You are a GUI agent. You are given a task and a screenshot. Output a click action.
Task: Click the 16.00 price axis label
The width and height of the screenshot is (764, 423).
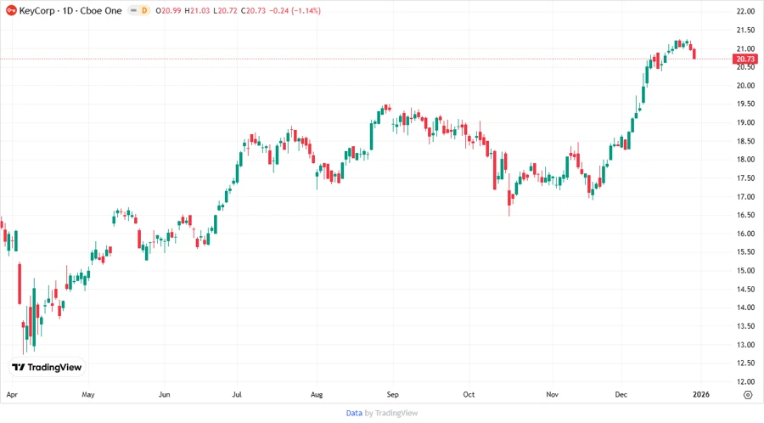(745, 234)
